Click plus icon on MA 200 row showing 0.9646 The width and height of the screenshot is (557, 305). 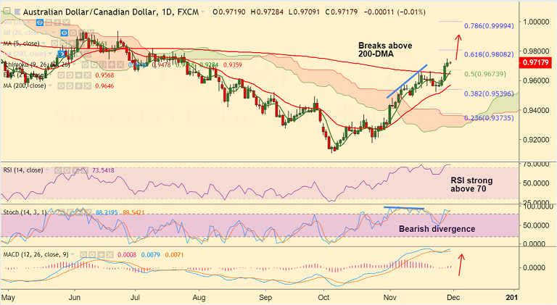click(78, 85)
